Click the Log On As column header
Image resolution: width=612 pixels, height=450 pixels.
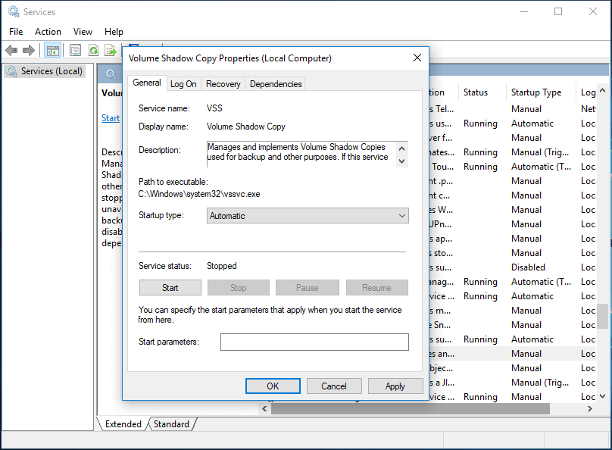(x=587, y=92)
